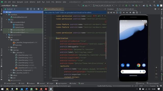Open App Inspection tool window
This screenshot has height=91, width=163.
pyautogui.click(x=61, y=83)
